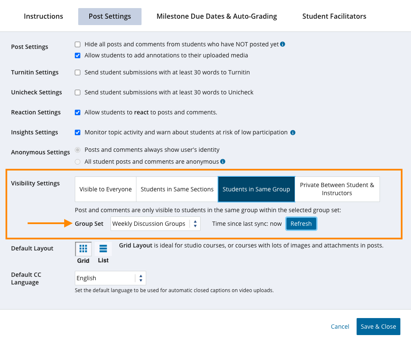The height and width of the screenshot is (344, 411).
Task: Enable Hide all posts from non-posters checkbox
Action: point(77,44)
